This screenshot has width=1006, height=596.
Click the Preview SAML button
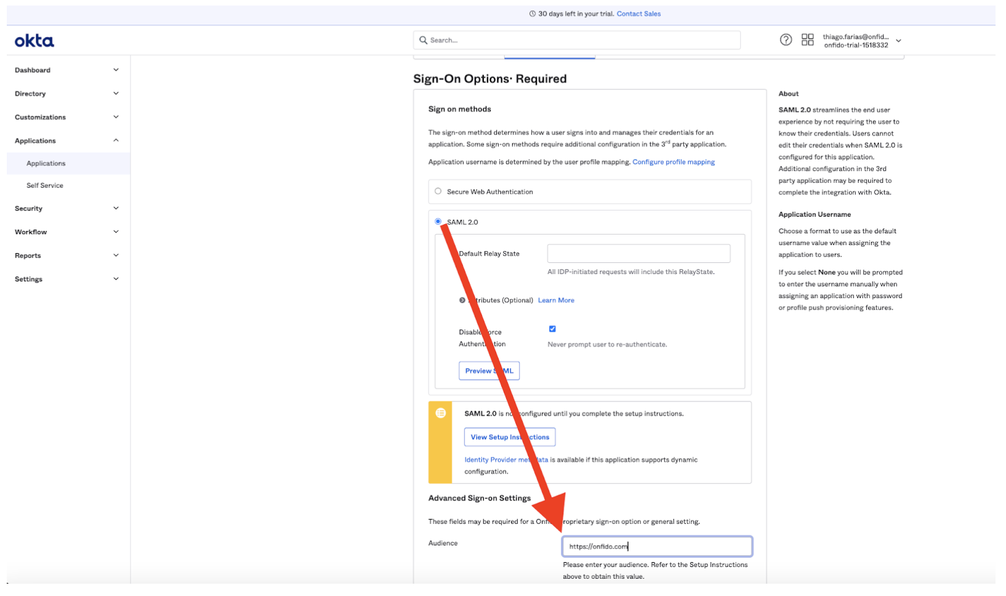click(x=489, y=371)
